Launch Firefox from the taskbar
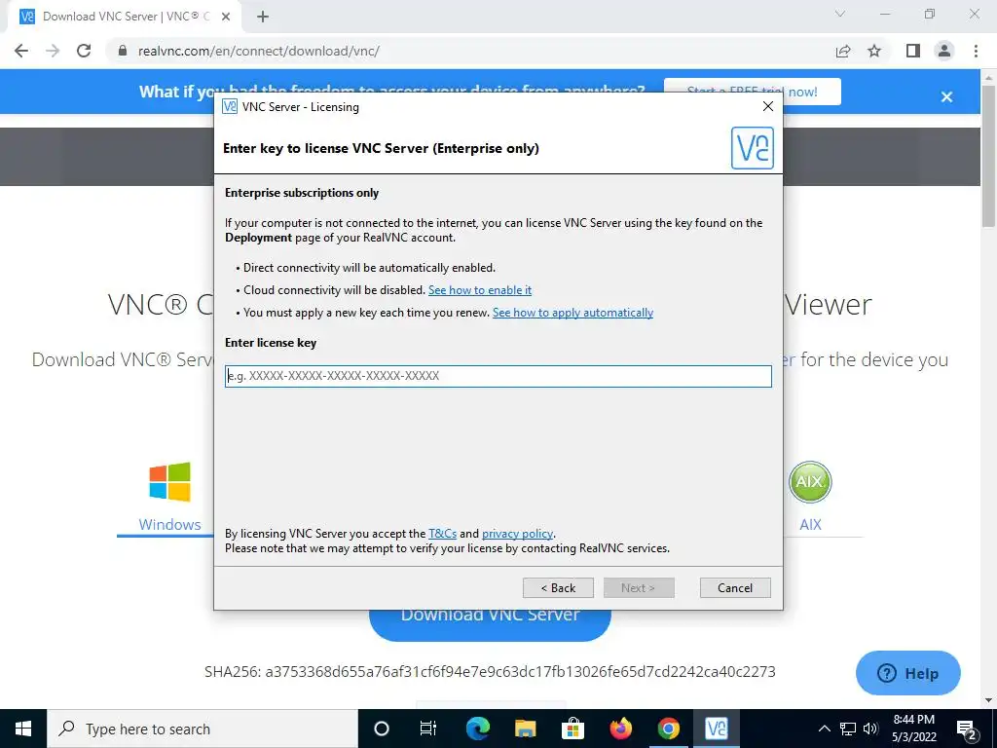This screenshot has height=748, width=997. [620, 729]
